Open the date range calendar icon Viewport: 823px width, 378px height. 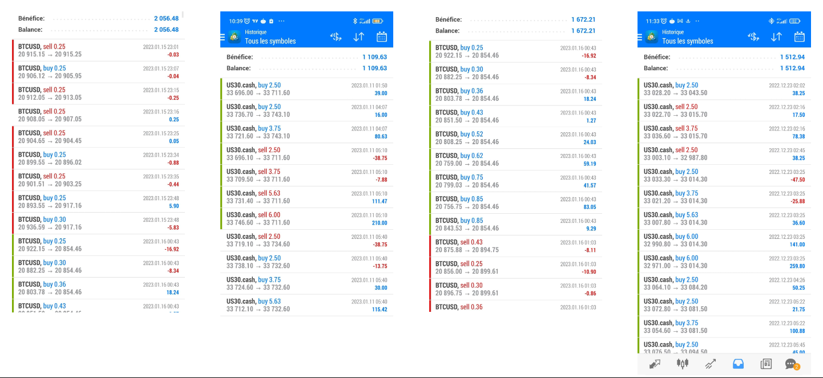tap(799, 36)
